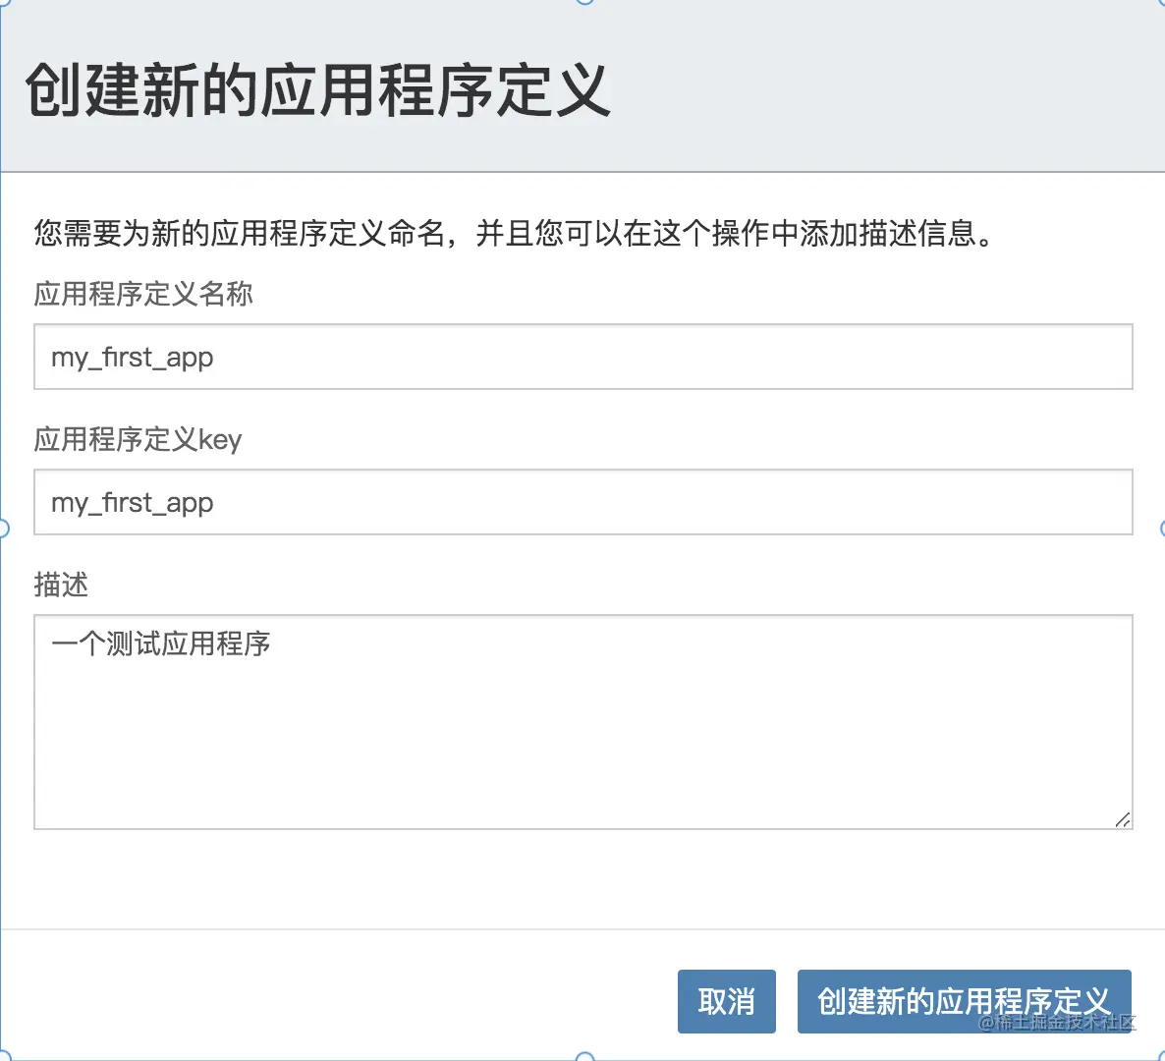Click the 应用程序定义key input field
Viewport: 1165px width, 1061px height.
click(x=583, y=502)
